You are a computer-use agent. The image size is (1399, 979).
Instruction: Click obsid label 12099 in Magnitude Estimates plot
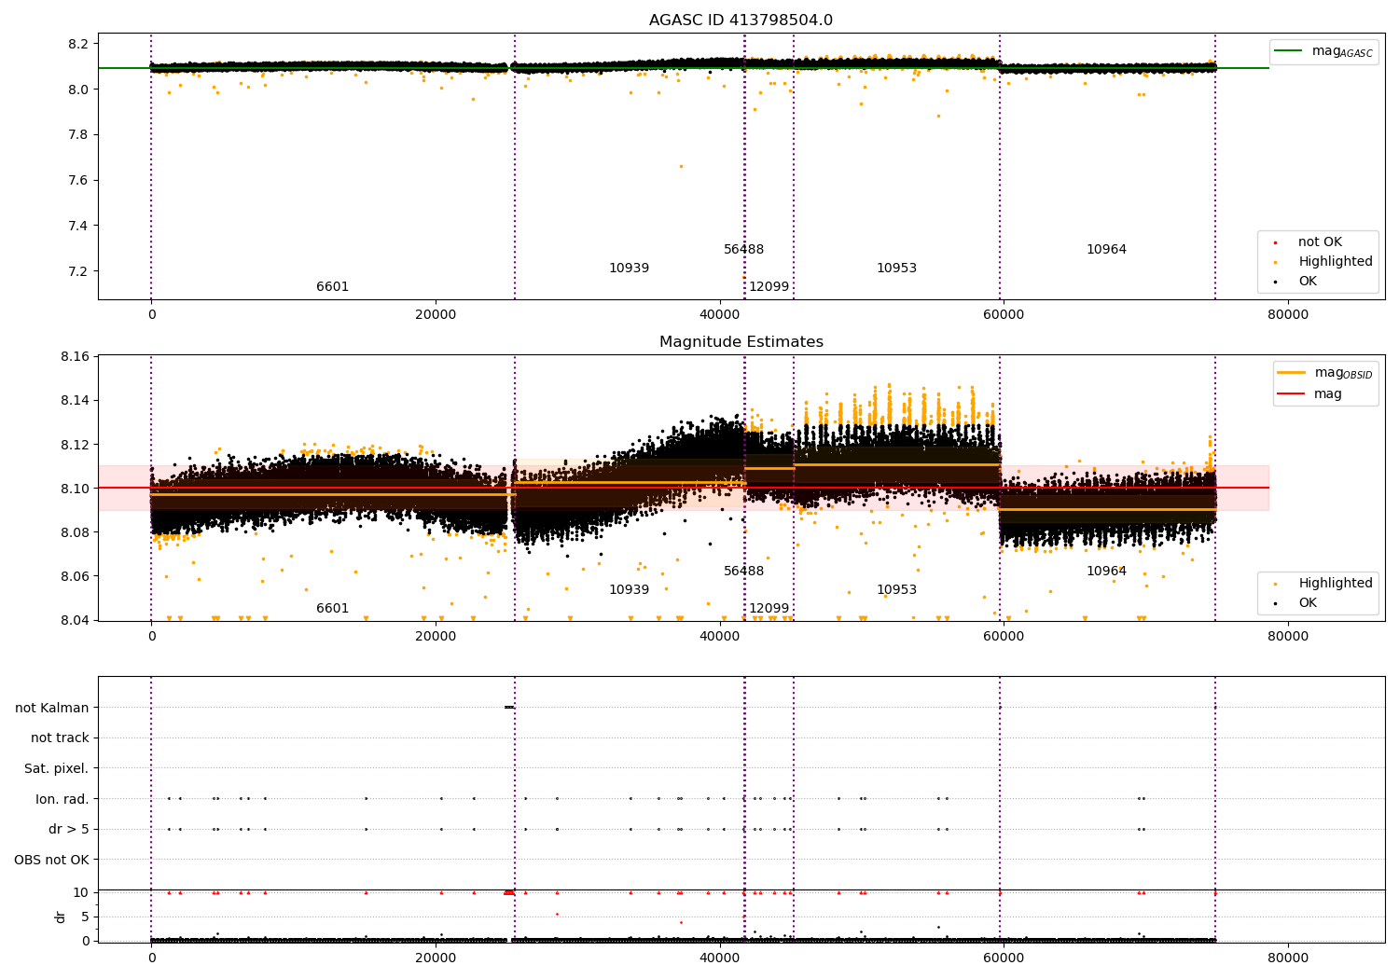click(769, 609)
